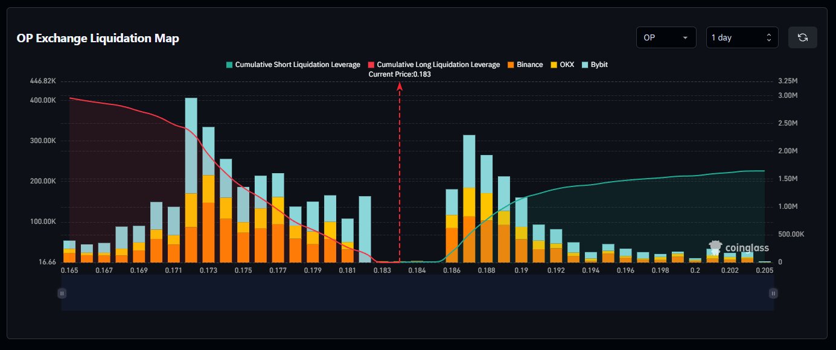The image size is (836, 350).
Task: Click the refresh icon button
Action: [x=802, y=37]
